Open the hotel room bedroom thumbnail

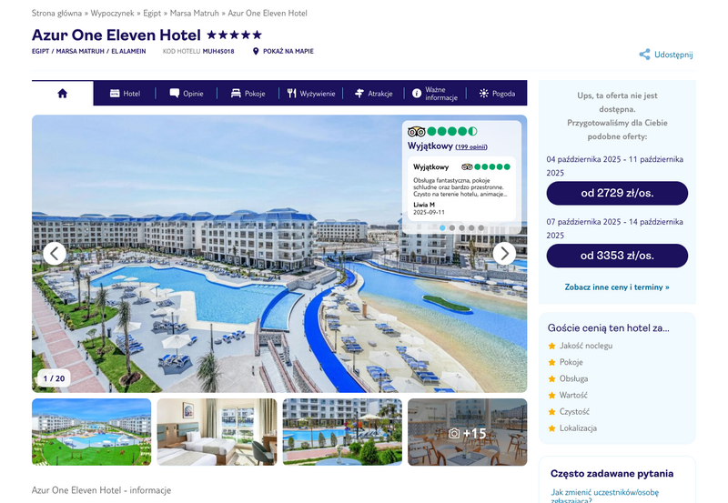coord(217,432)
